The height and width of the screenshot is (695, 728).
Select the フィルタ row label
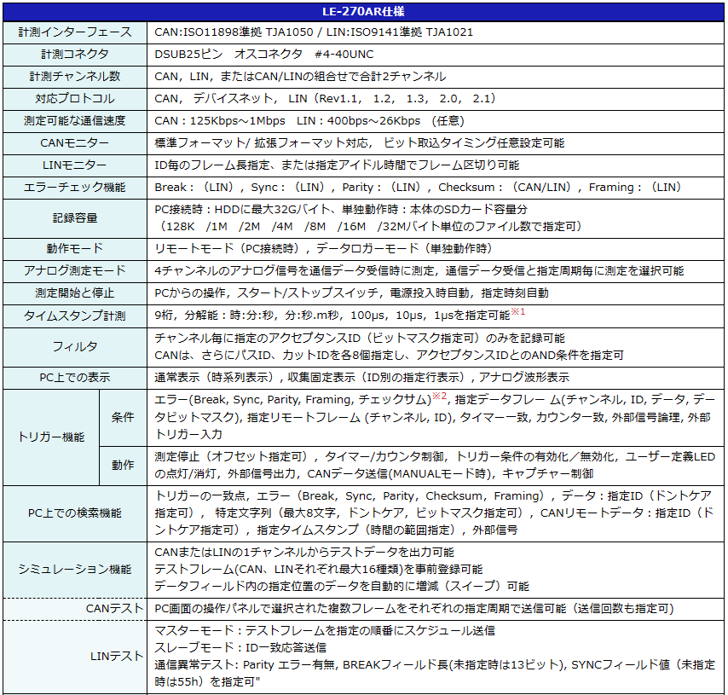pyautogui.click(x=75, y=346)
